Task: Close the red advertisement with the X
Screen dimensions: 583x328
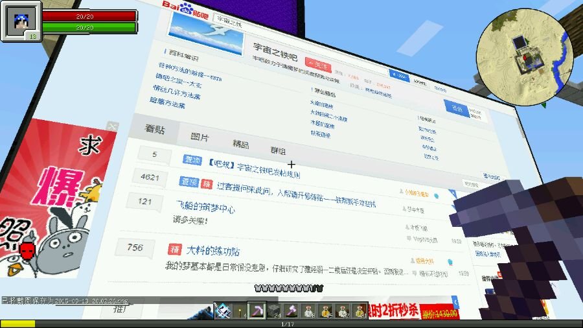Action: [112, 126]
